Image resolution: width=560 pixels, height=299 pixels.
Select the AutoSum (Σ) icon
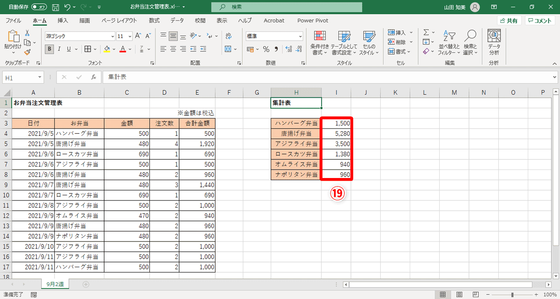(427, 32)
